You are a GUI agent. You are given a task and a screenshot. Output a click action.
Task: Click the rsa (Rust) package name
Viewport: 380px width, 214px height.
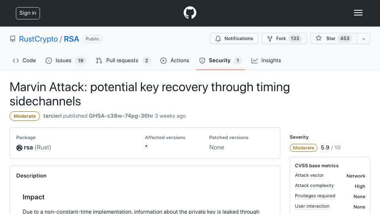pyautogui.click(x=37, y=147)
